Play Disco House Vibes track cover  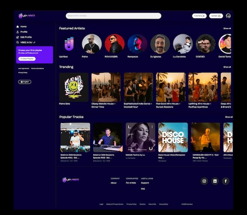[173, 137]
